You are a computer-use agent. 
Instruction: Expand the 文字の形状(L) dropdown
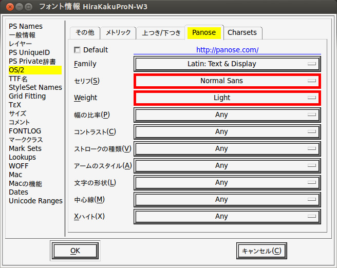pos(227,183)
